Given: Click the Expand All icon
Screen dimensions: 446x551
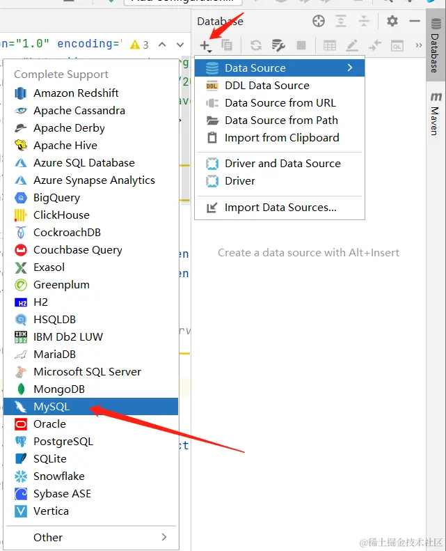Looking at the screenshot, I should pyautogui.click(x=341, y=21).
